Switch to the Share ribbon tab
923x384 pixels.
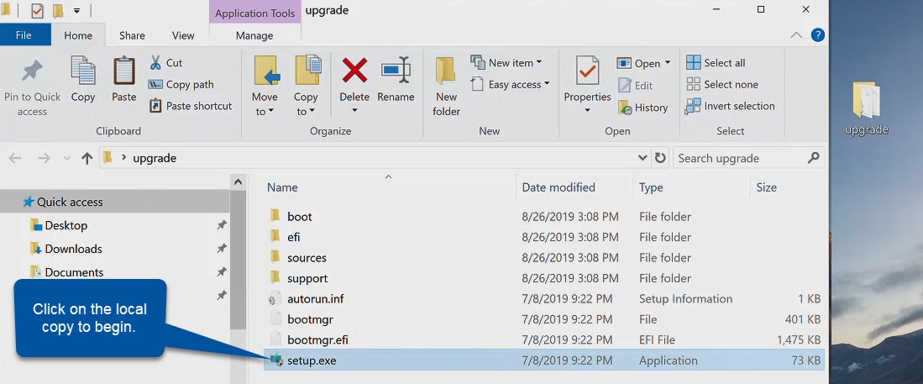click(x=132, y=35)
